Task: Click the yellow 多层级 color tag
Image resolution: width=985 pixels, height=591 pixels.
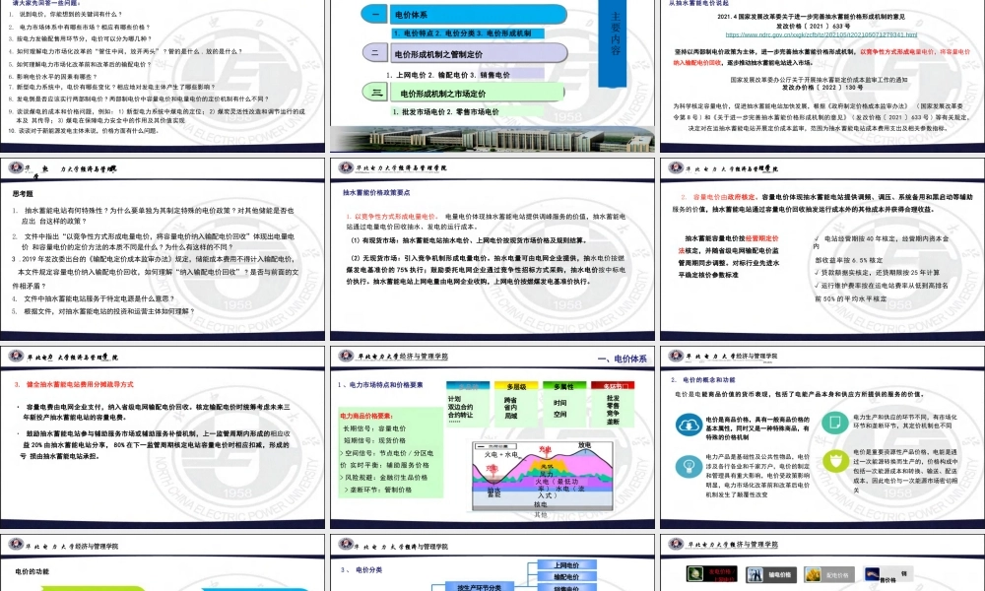Action: (x=517, y=385)
